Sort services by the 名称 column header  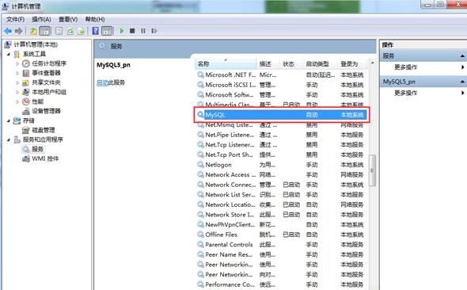[226, 63]
